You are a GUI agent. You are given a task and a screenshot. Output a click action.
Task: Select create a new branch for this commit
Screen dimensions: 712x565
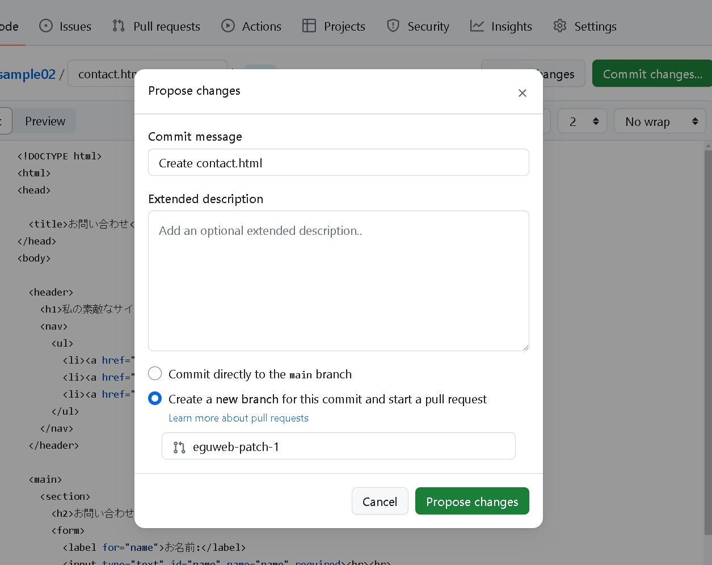tap(155, 398)
